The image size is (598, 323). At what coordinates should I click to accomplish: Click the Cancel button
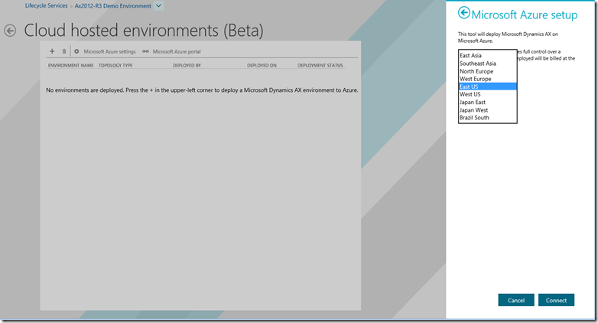coord(516,300)
